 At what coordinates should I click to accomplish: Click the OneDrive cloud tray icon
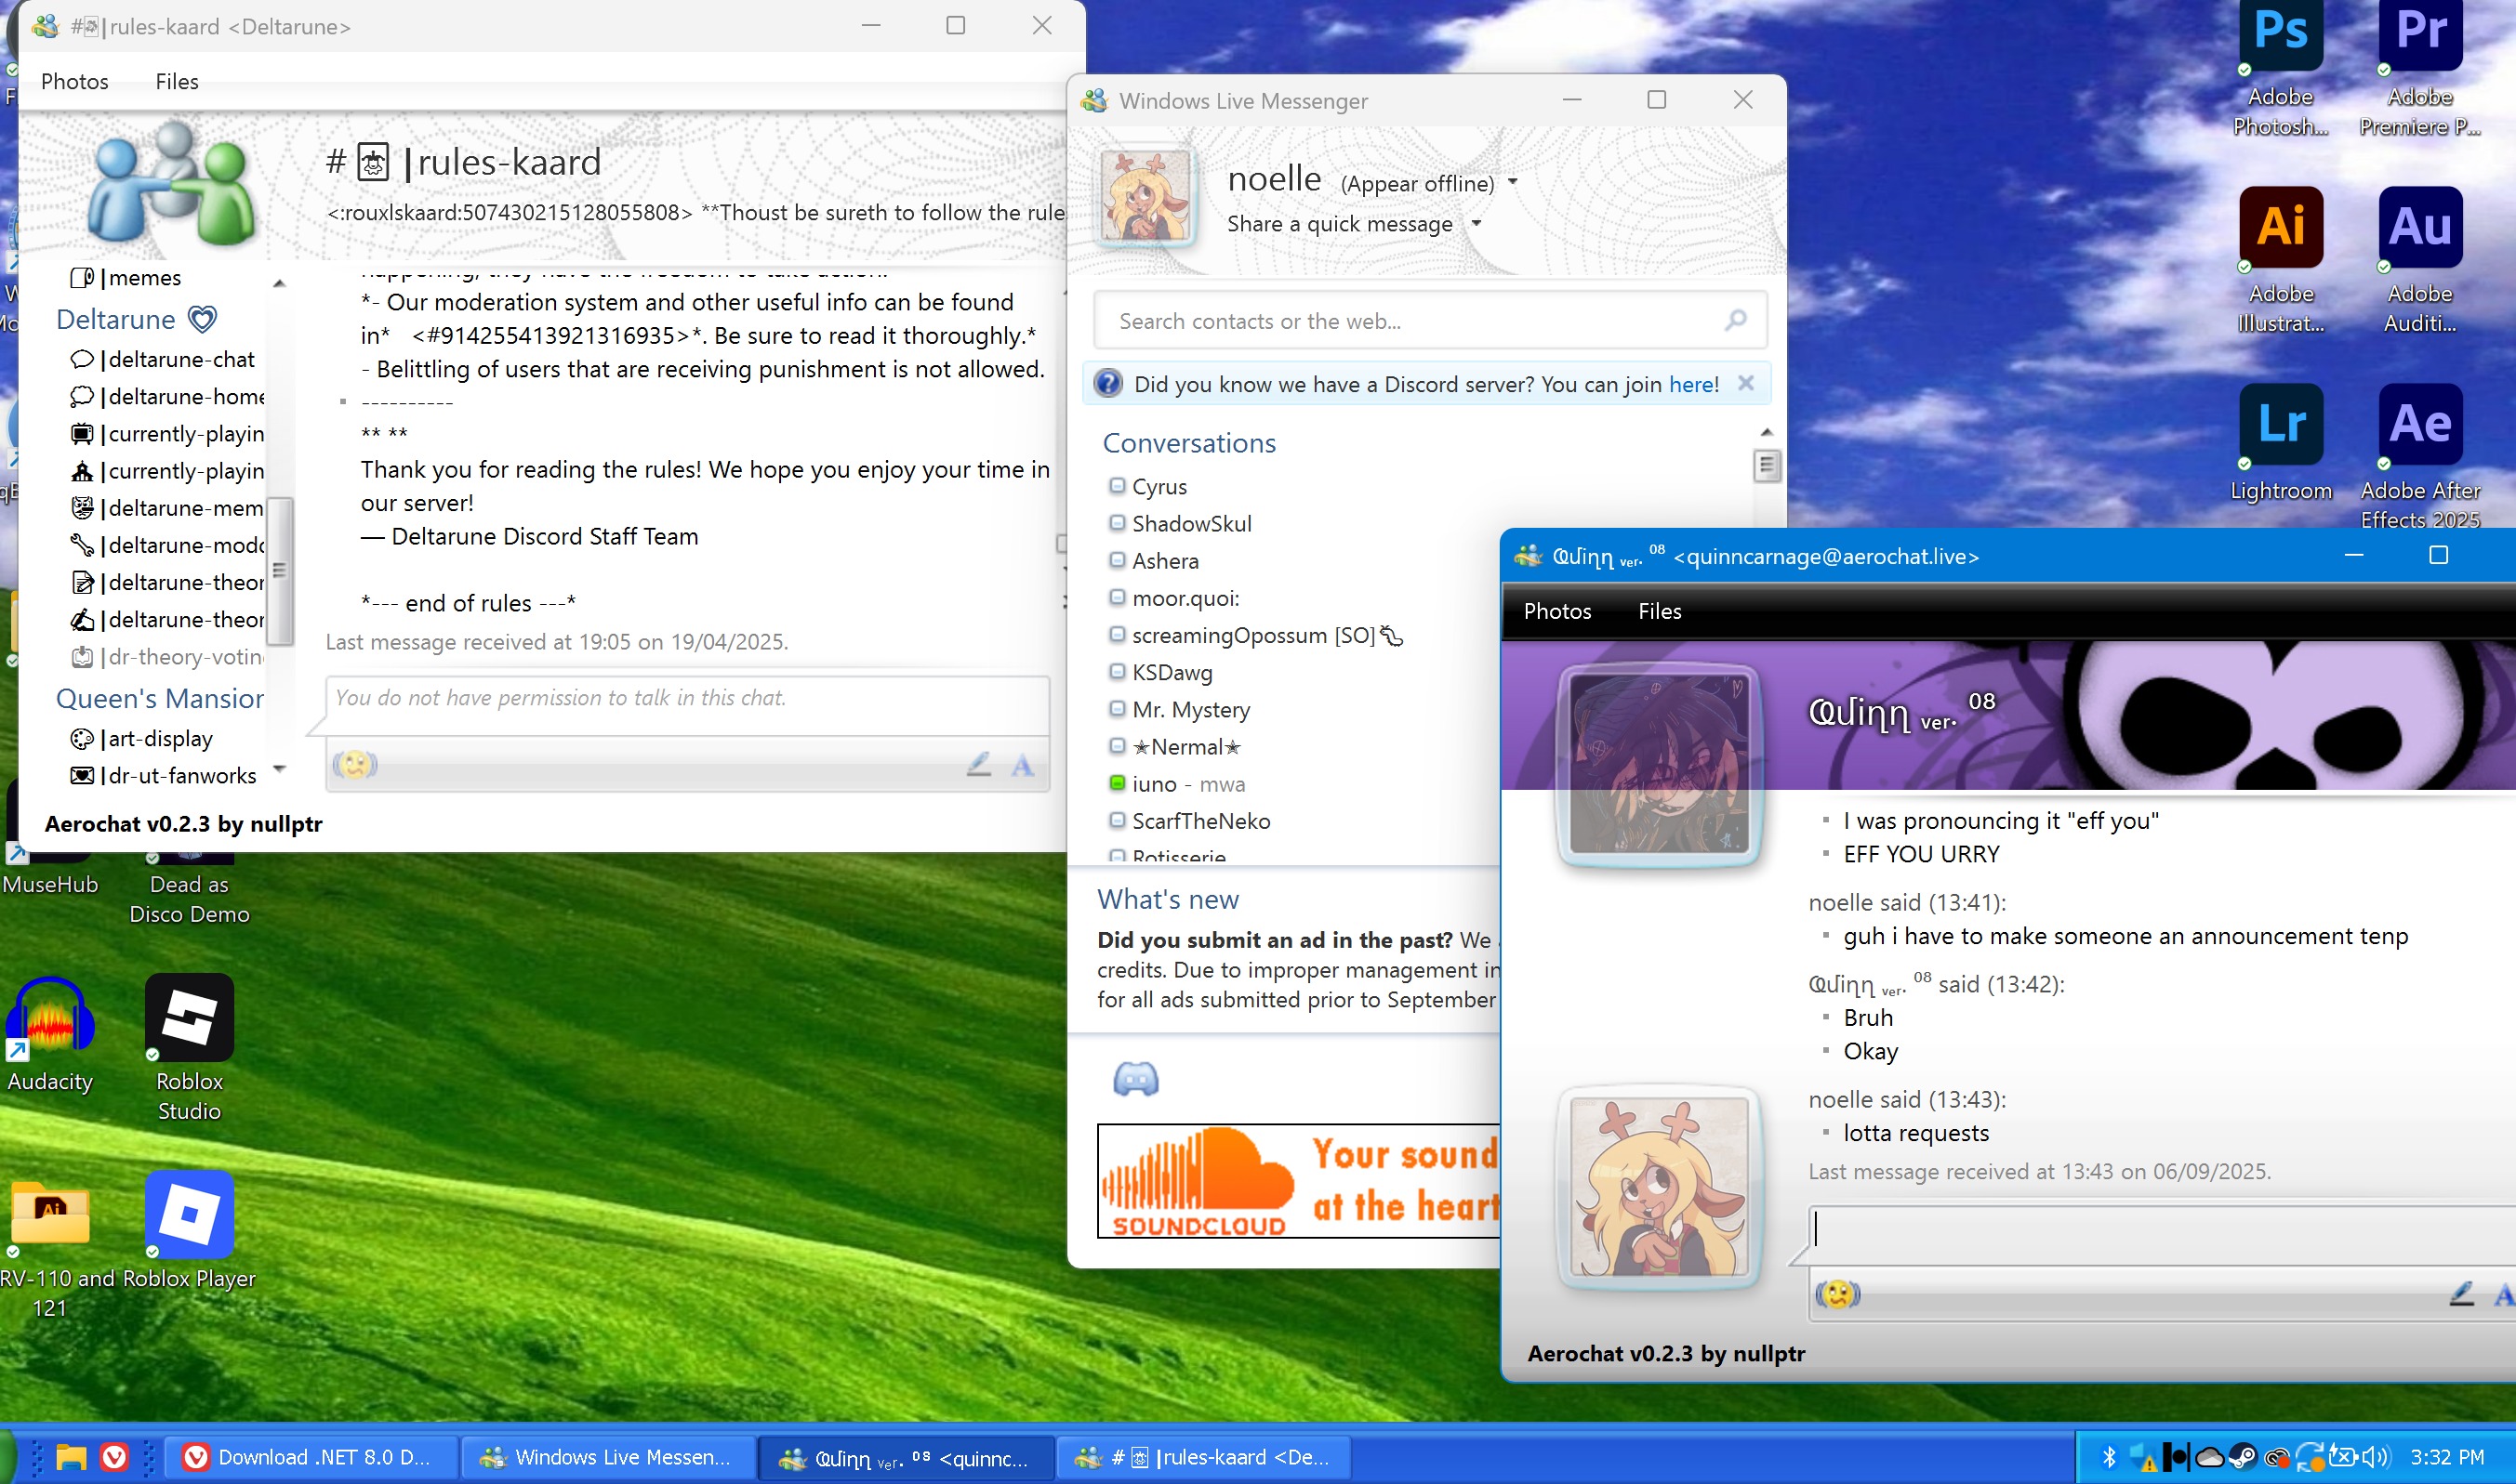click(x=2209, y=1457)
